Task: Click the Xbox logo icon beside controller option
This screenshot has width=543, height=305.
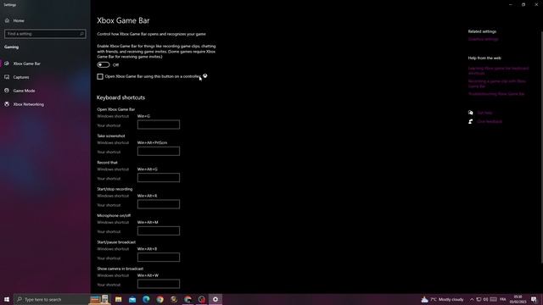Action: pos(205,76)
